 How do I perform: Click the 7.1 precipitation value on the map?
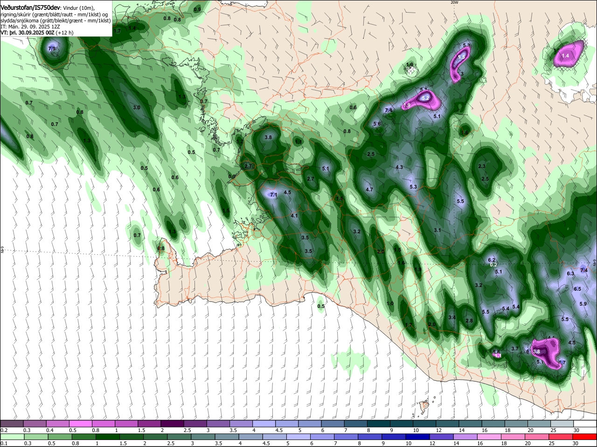[274, 195]
